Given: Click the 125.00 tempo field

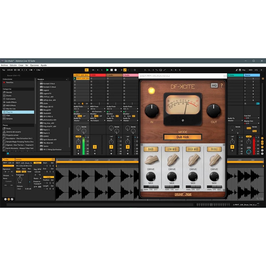Looking at the screenshot, I should pos(10,70).
